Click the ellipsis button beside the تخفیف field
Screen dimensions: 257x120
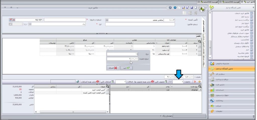(170, 81)
